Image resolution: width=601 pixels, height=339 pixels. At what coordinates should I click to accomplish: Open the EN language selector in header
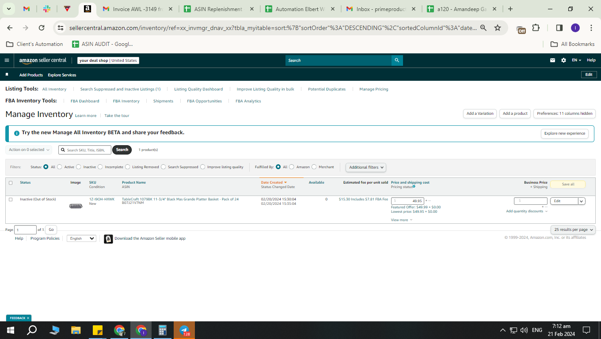pyautogui.click(x=576, y=60)
